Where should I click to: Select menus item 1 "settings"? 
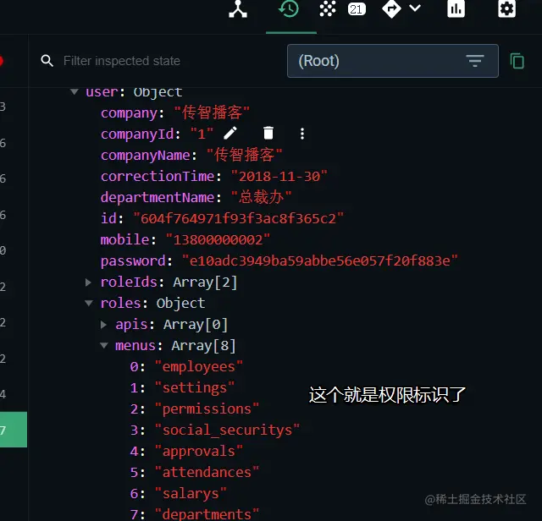coord(182,387)
